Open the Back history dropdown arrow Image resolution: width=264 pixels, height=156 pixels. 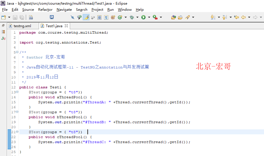(x=249, y=17)
